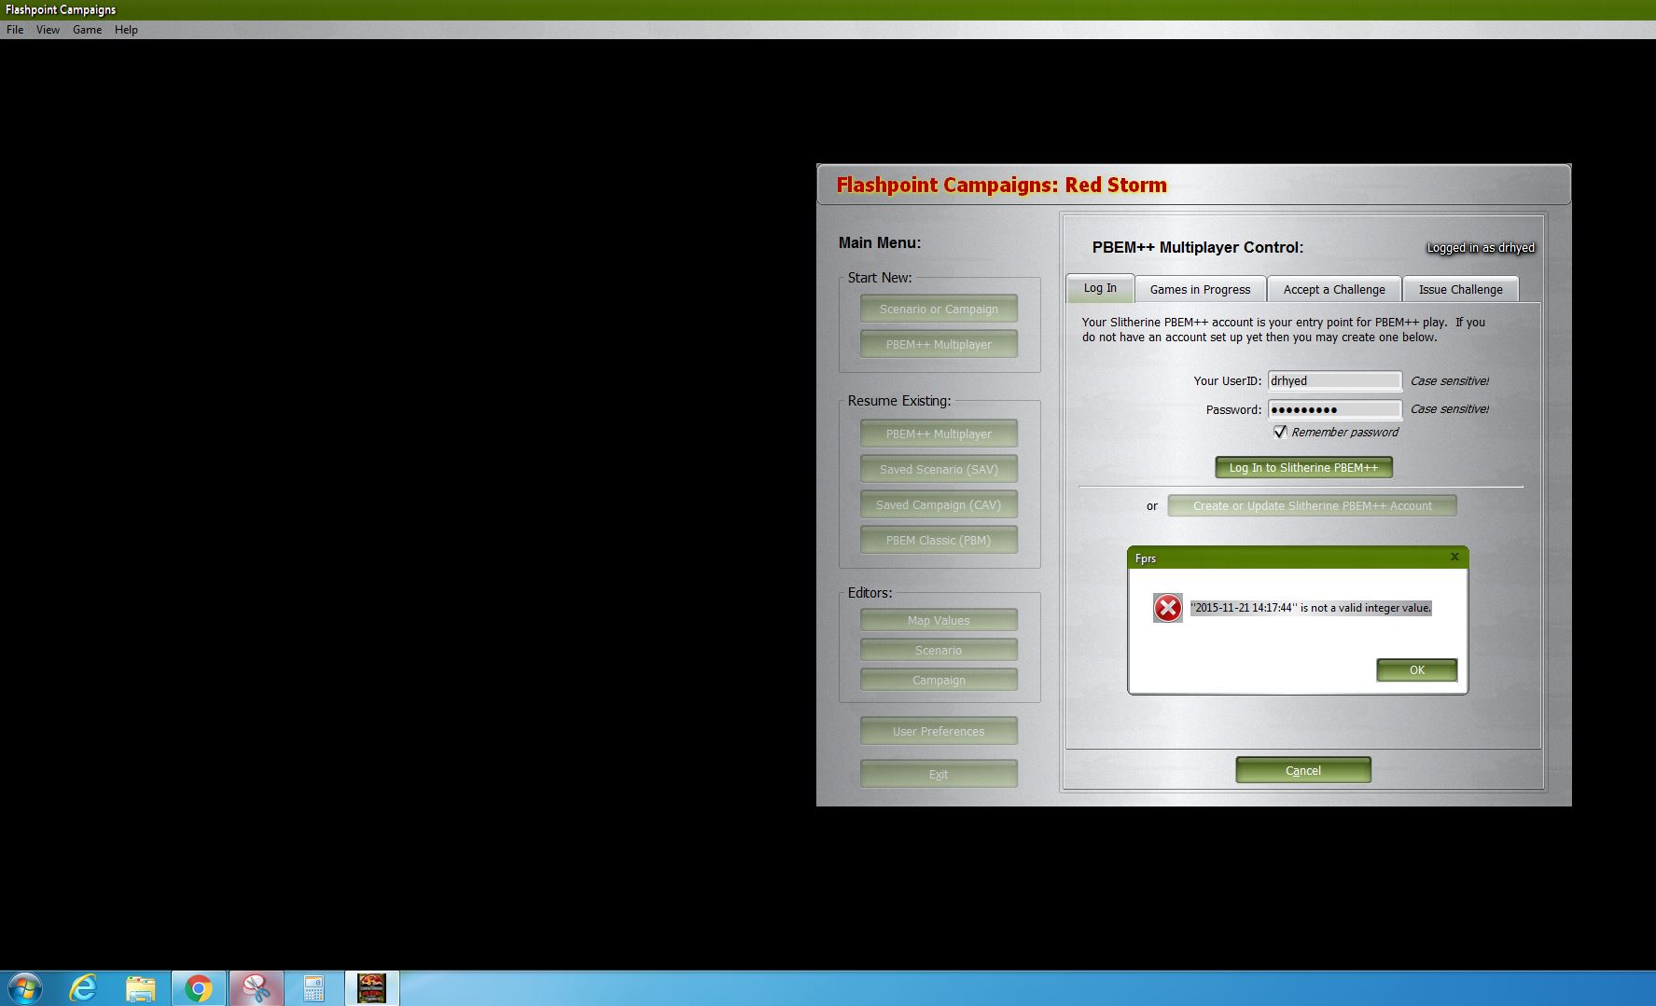Open File Explorer from taskbar
Screen dimensions: 1656x1006
pos(141,988)
